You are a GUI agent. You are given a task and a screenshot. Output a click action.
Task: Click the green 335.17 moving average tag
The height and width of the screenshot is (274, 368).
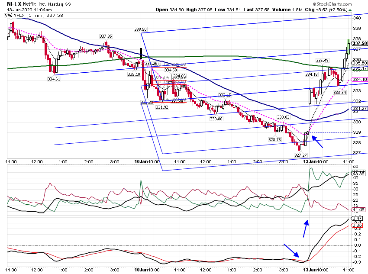[x=359, y=68]
